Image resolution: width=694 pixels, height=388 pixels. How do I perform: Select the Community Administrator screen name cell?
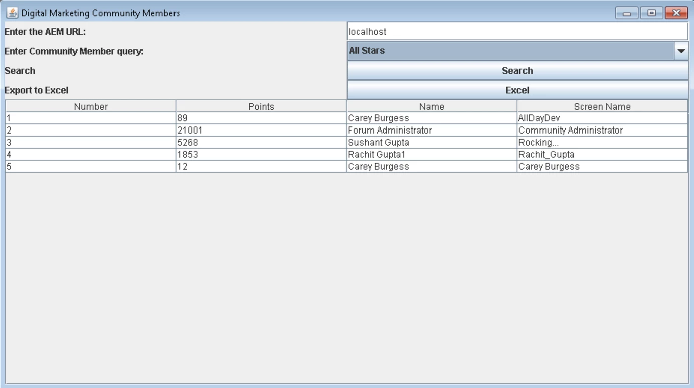click(x=602, y=131)
